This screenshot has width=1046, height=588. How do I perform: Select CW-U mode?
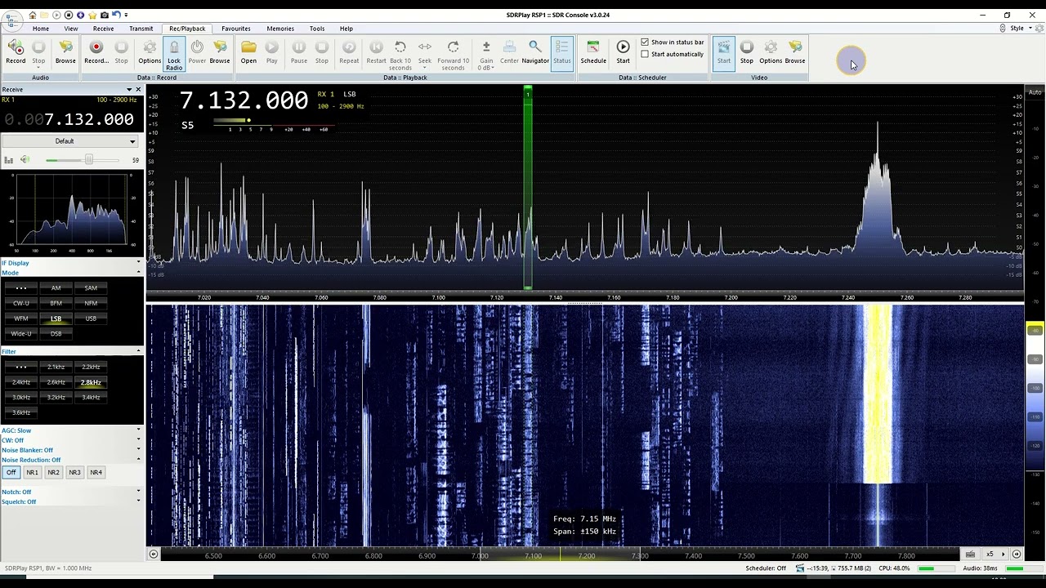point(21,303)
